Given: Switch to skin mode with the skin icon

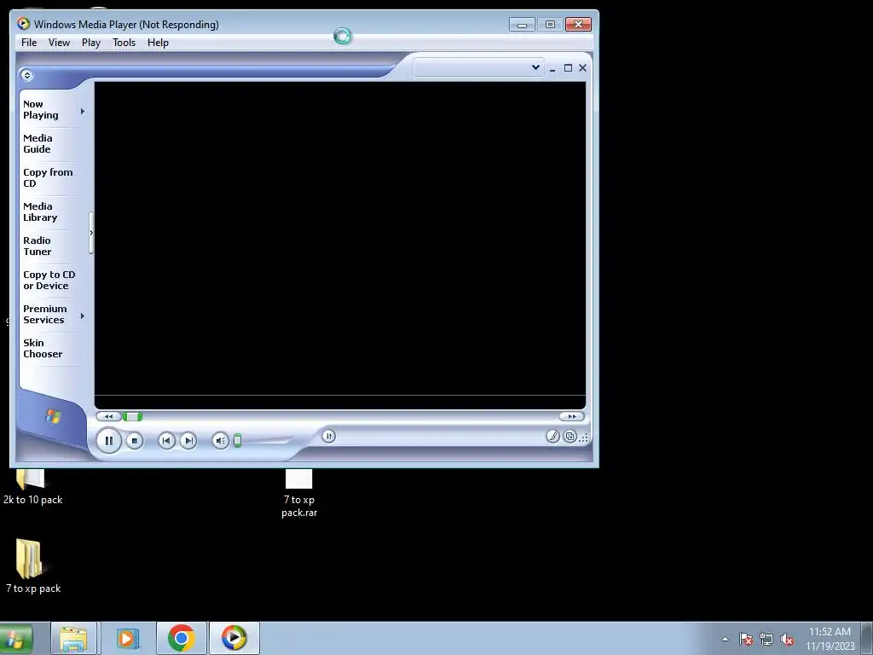Looking at the screenshot, I should click(570, 436).
